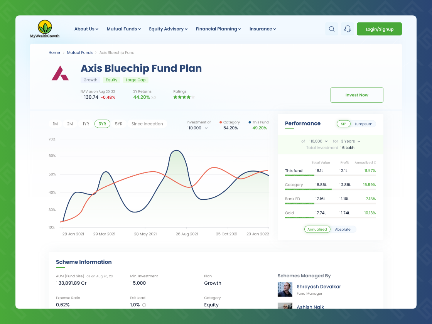Click the 26 Aug 2021 axis label
432x324 pixels.
(x=187, y=234)
